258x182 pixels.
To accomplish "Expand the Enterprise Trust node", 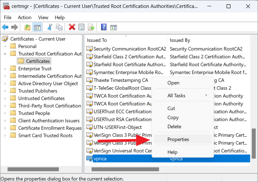I will tap(5, 69).
